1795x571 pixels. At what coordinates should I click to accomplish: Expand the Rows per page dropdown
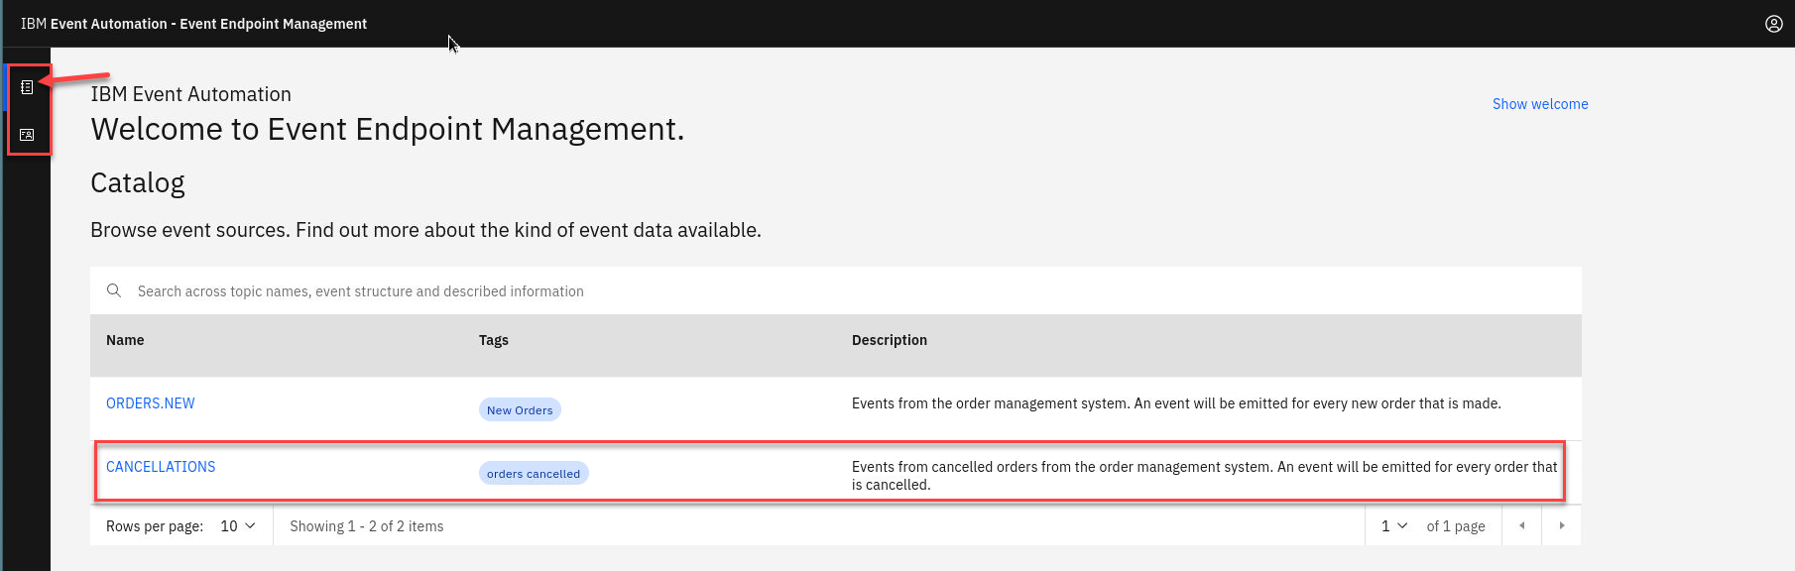238,526
